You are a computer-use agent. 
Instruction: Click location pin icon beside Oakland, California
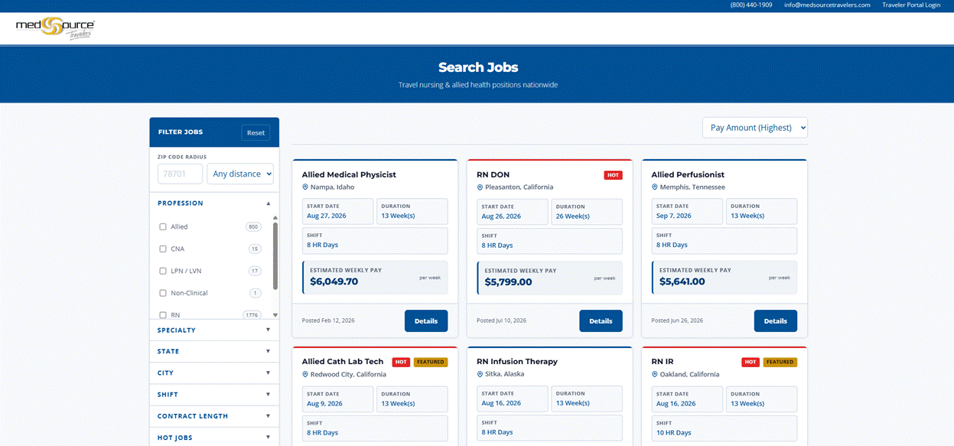point(654,375)
